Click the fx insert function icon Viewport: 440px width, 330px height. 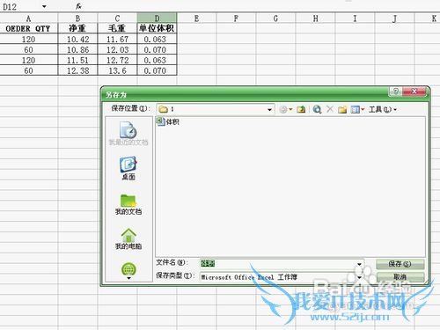point(78,6)
